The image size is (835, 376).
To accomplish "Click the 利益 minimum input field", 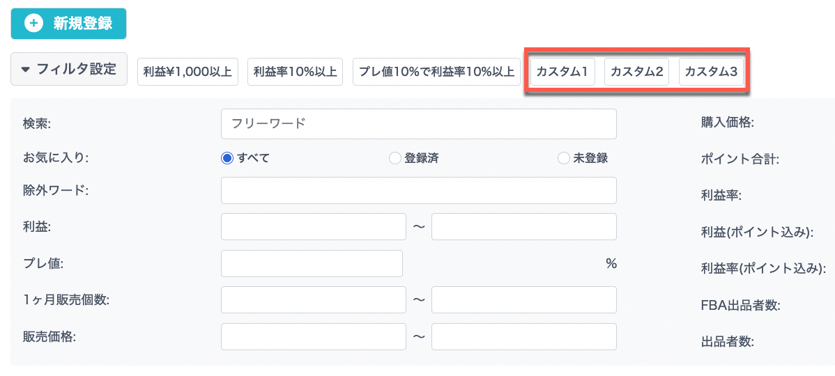I will click(313, 227).
